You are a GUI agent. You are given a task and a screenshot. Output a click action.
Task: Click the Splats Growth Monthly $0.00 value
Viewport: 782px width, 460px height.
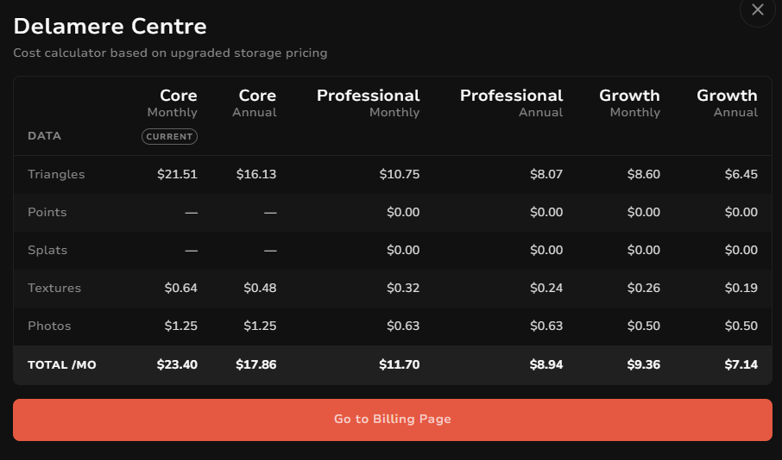[x=643, y=250]
